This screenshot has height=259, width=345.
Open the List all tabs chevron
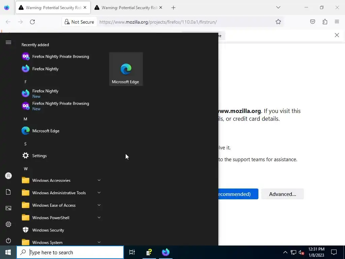[278, 7]
